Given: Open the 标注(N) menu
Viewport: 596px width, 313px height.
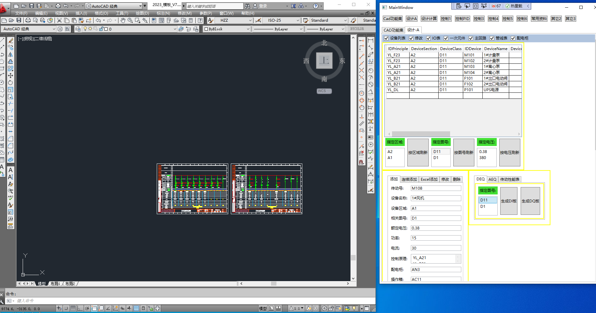Looking at the screenshot, I should pyautogui.click(x=163, y=13).
